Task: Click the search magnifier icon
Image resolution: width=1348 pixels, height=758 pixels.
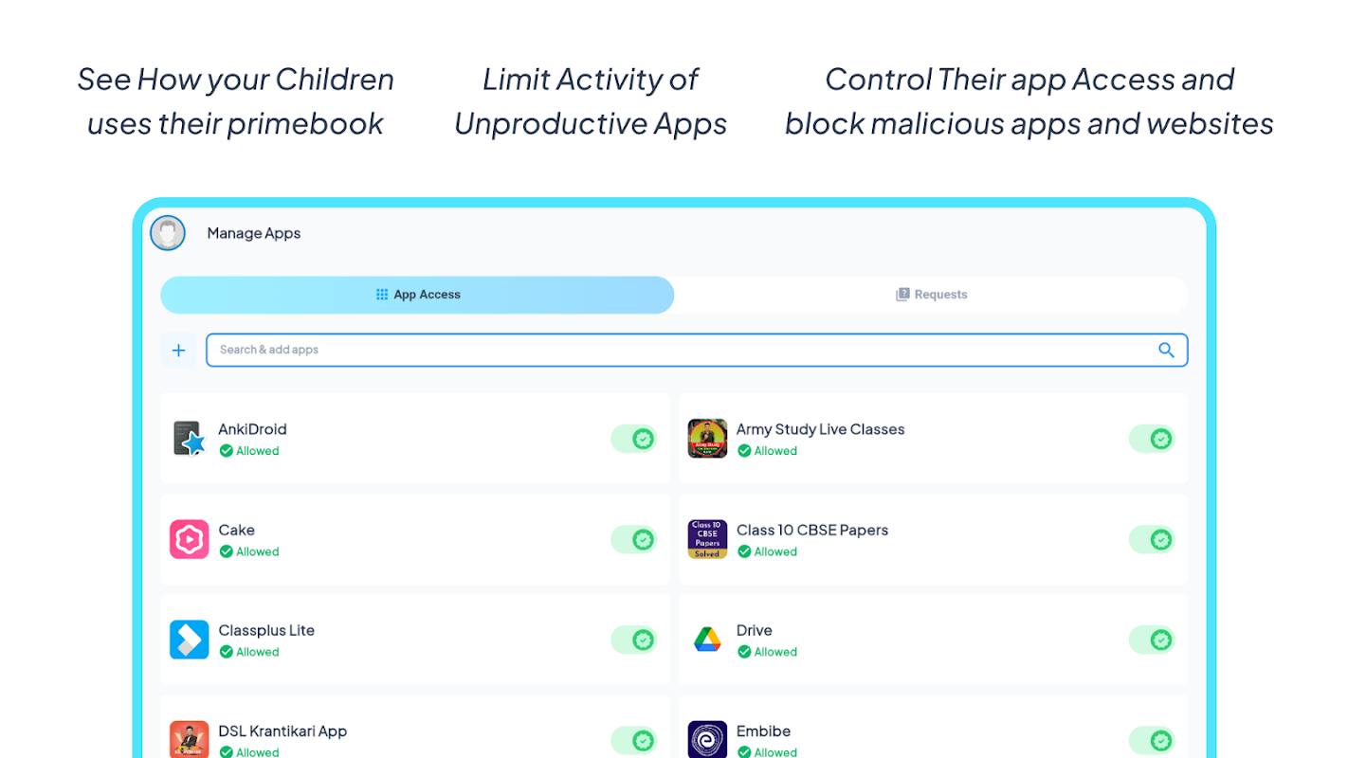Action: (1166, 350)
